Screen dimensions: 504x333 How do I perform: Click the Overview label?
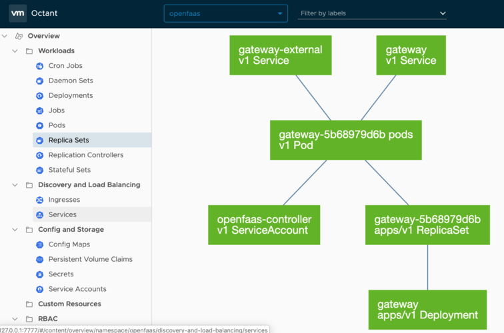click(44, 36)
